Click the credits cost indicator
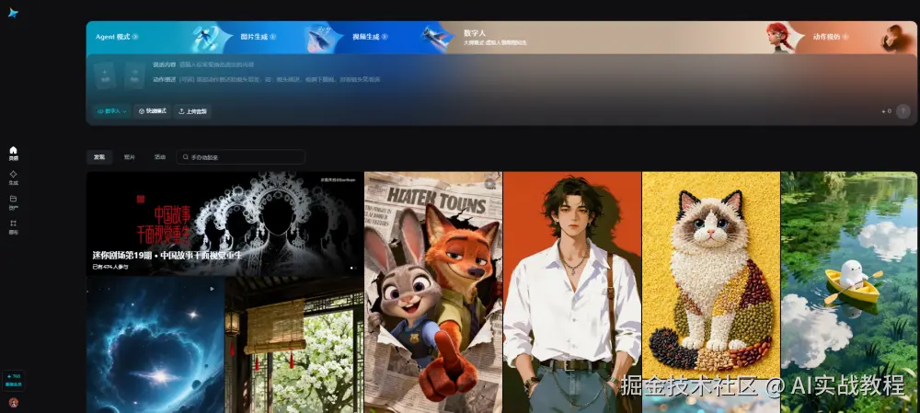Screen dimensions: 920x413 pos(886,111)
